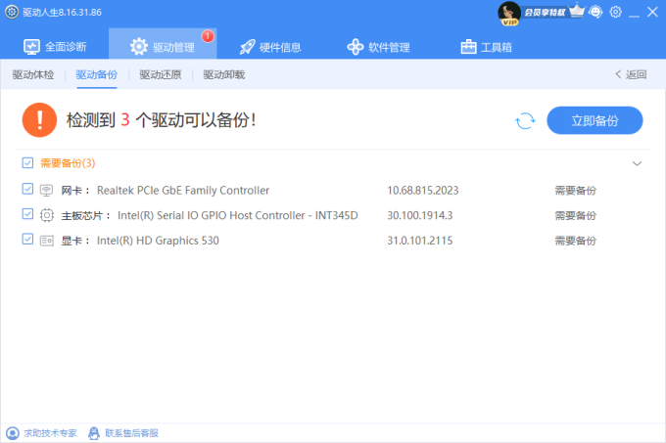Uncheck the Realtek 网卡 driver checkbox
Image resolution: width=666 pixels, height=443 pixels.
(27, 189)
